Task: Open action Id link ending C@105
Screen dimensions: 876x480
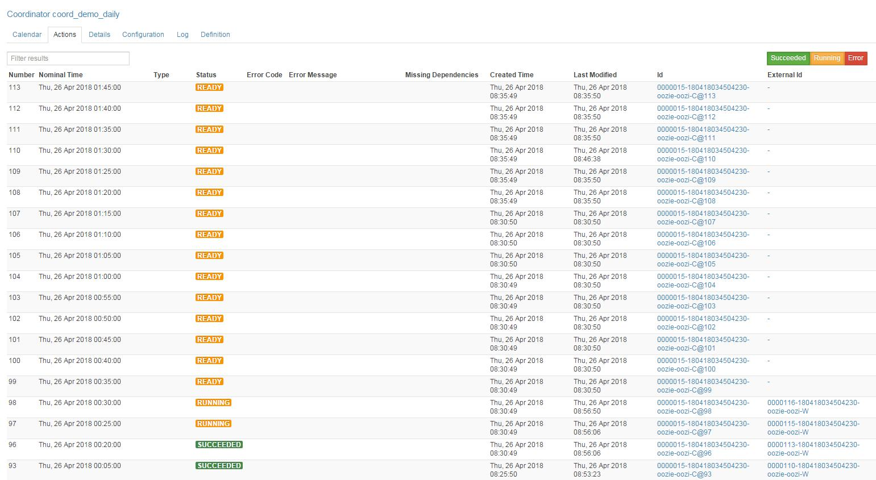Action: click(x=703, y=260)
